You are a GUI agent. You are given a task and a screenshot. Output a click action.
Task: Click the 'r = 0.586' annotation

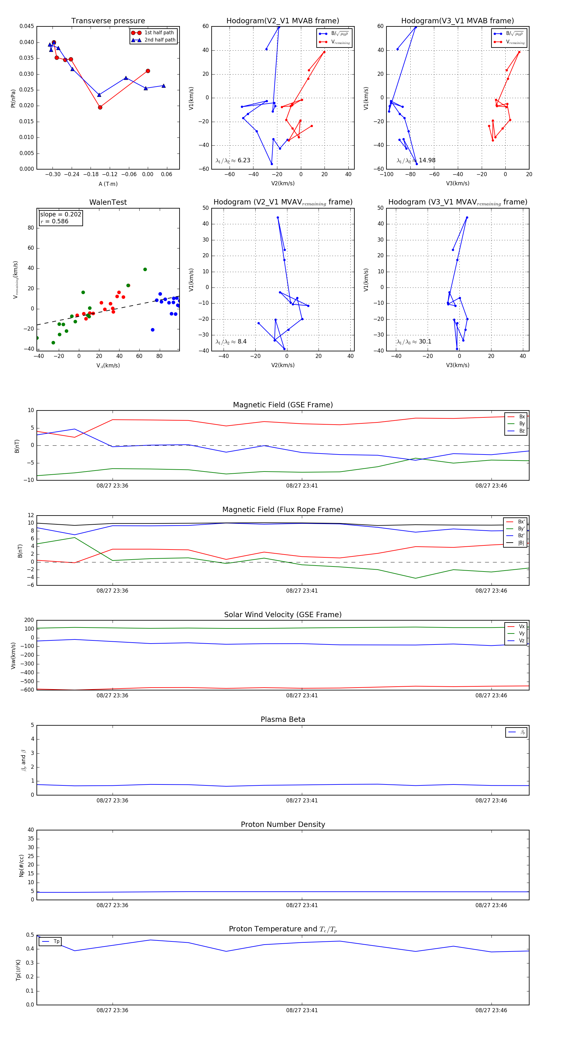tap(54, 221)
